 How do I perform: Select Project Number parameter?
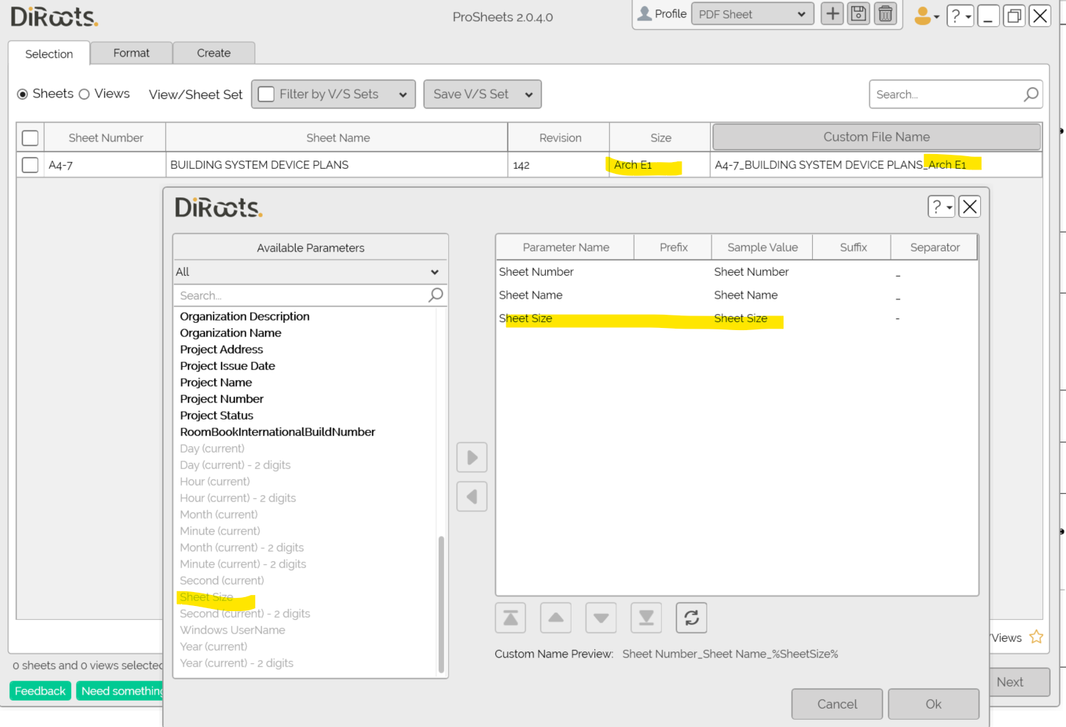[222, 399]
